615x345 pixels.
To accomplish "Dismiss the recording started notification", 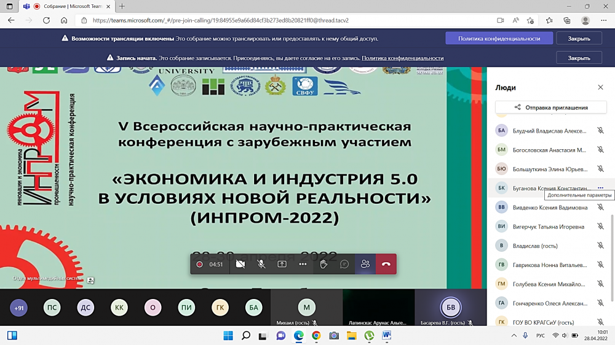I will pyautogui.click(x=579, y=58).
